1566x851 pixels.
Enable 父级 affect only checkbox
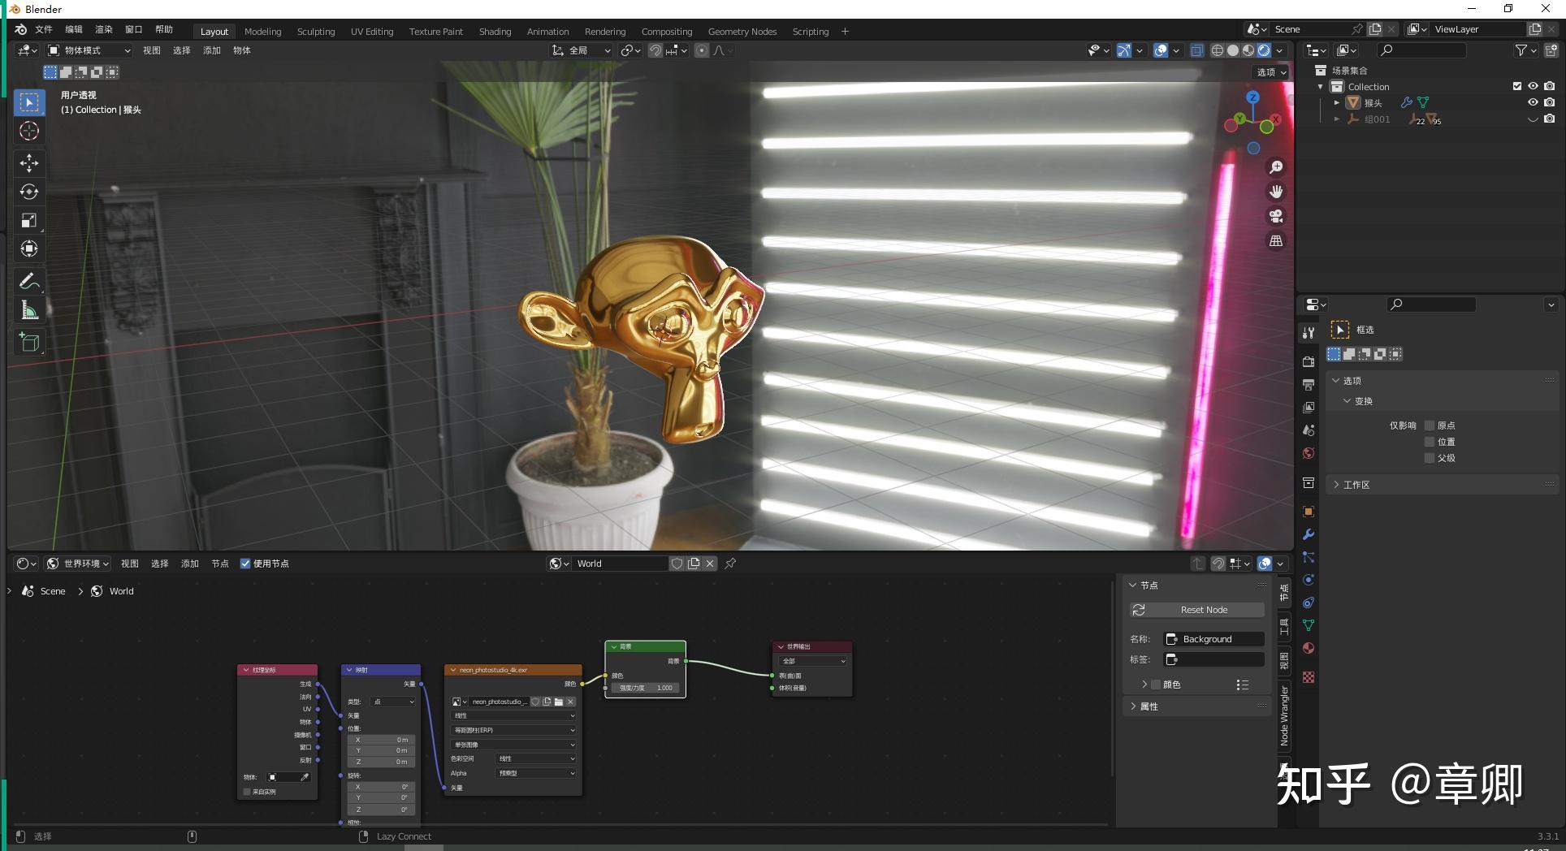(x=1430, y=458)
